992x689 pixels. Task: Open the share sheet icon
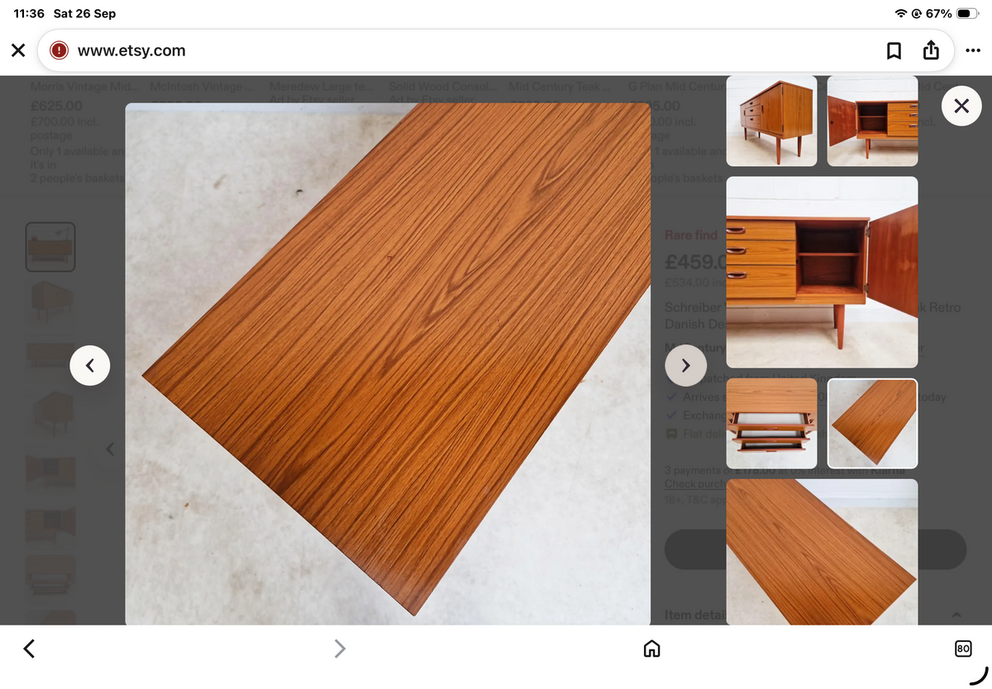pyautogui.click(x=931, y=50)
